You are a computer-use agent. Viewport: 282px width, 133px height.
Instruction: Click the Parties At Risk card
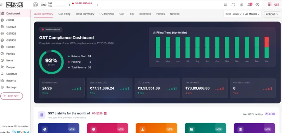[x=253, y=88]
